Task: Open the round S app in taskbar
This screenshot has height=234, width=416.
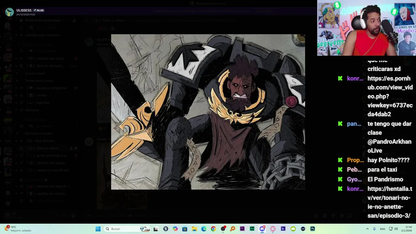Action: tap(165, 229)
